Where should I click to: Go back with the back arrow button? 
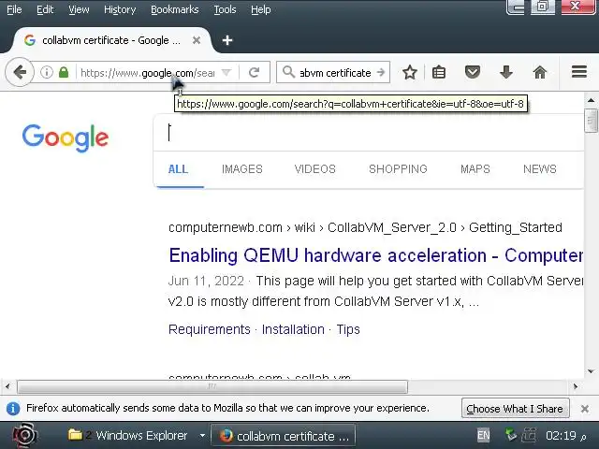(x=20, y=72)
